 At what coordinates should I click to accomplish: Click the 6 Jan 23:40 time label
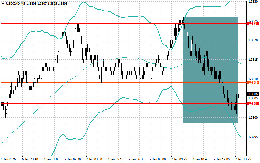click(x=30, y=159)
